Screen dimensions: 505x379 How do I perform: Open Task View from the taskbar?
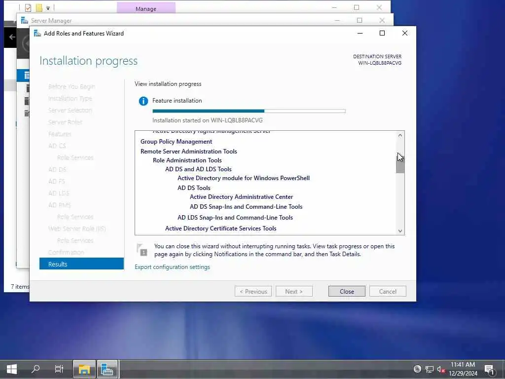[59, 369]
